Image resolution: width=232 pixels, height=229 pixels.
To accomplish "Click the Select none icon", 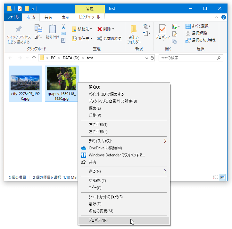I will point(188,33).
